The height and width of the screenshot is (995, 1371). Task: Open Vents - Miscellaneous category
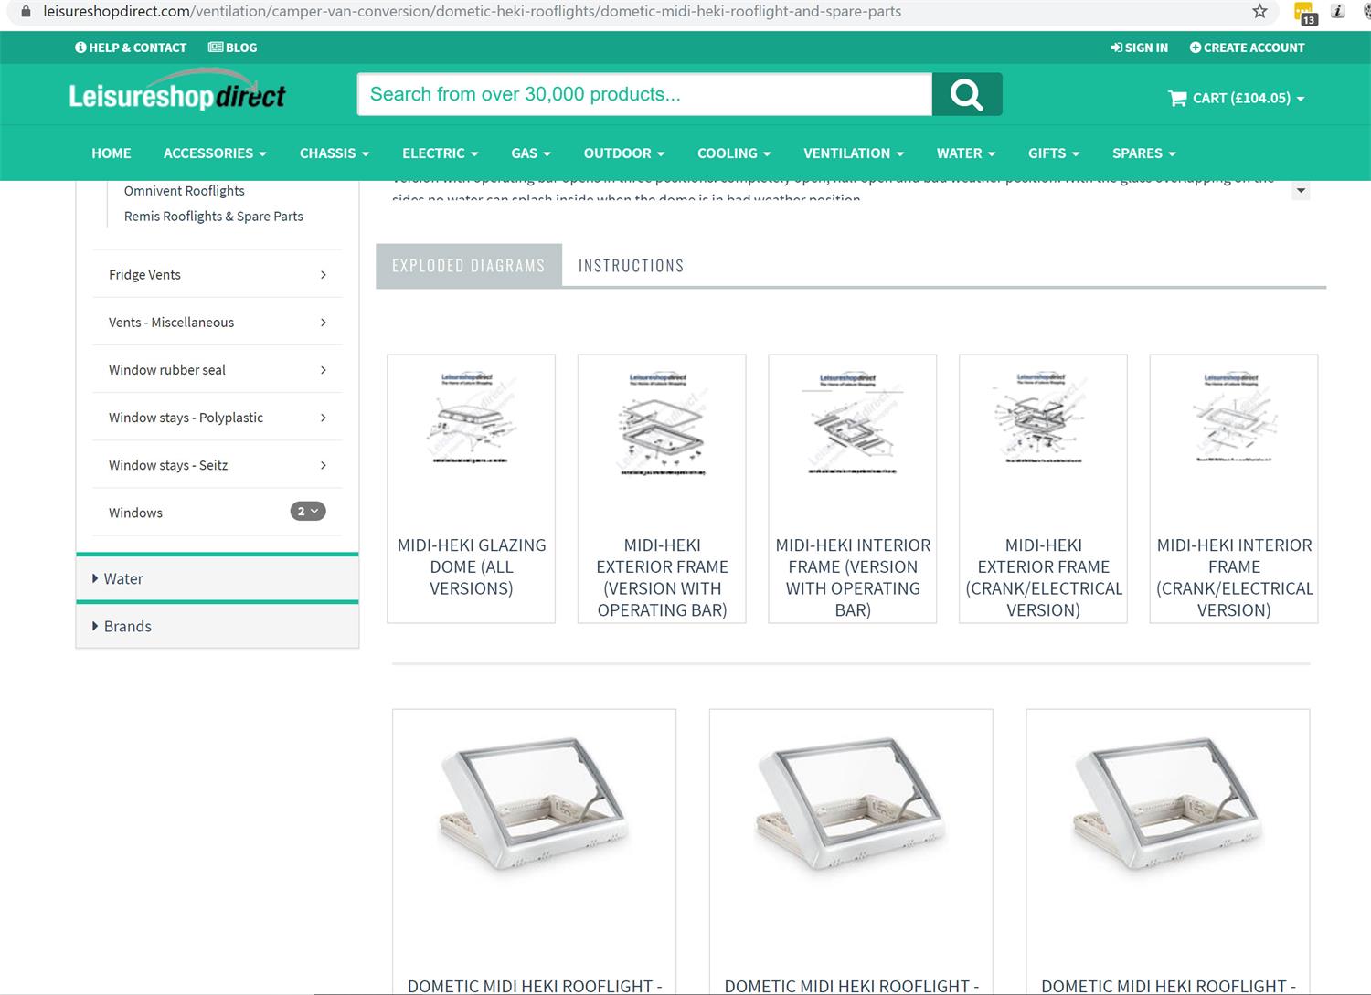click(218, 322)
